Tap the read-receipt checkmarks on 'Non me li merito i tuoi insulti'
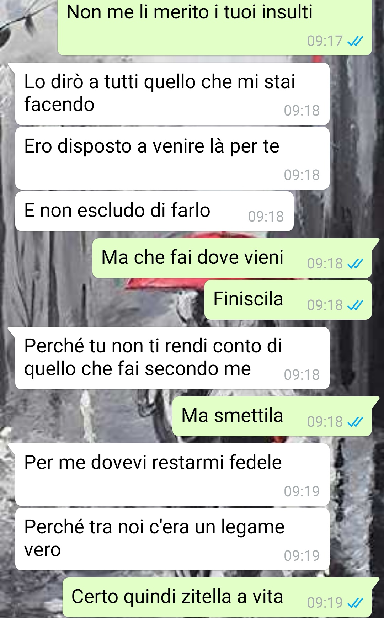Viewport: 384px width, 618px height. pyautogui.click(x=355, y=42)
